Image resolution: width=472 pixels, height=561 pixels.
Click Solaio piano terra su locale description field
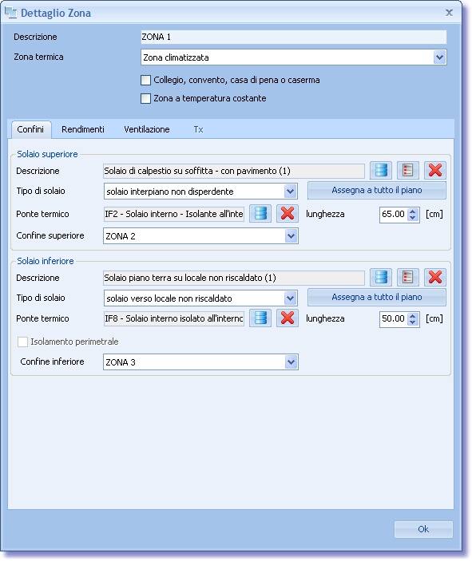234,278
